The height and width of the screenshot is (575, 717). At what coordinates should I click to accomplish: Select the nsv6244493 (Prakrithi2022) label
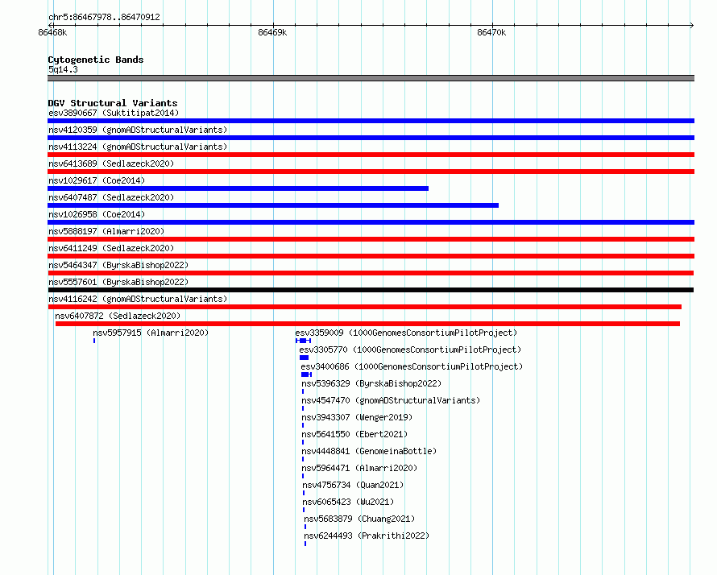click(367, 536)
